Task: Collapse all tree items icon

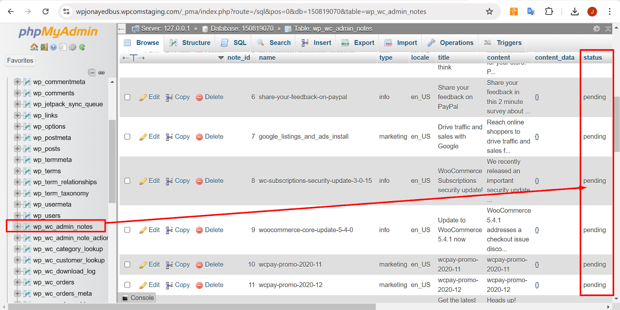Action: pyautogui.click(x=92, y=72)
